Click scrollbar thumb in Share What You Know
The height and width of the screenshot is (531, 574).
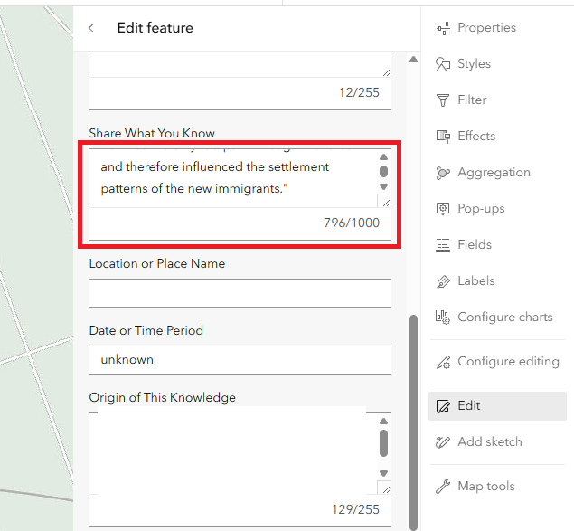pyautogui.click(x=383, y=171)
